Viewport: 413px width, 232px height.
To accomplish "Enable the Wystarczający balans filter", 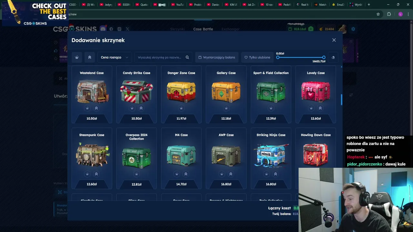I will click(217, 57).
